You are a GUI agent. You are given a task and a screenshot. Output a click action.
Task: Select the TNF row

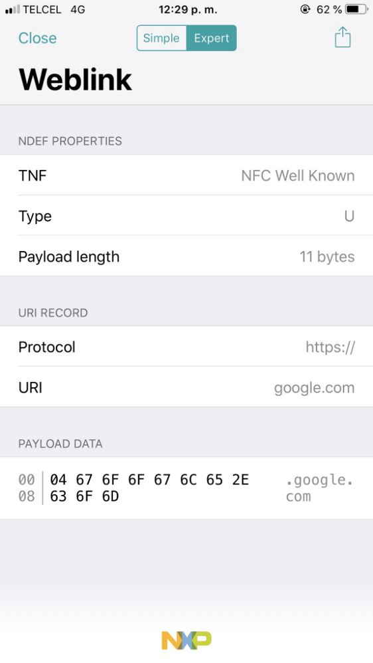click(186, 175)
